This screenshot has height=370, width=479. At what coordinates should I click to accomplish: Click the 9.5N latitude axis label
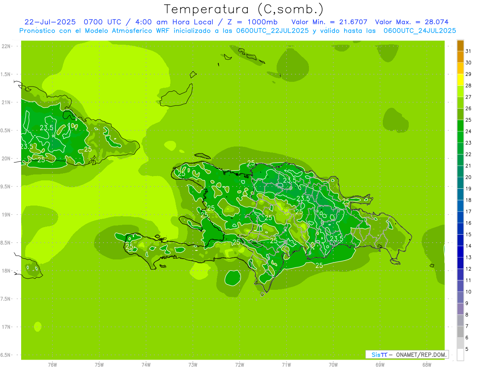[x=6, y=186]
